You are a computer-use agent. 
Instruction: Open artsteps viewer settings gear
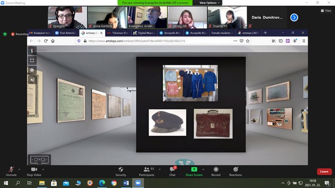tap(32, 70)
